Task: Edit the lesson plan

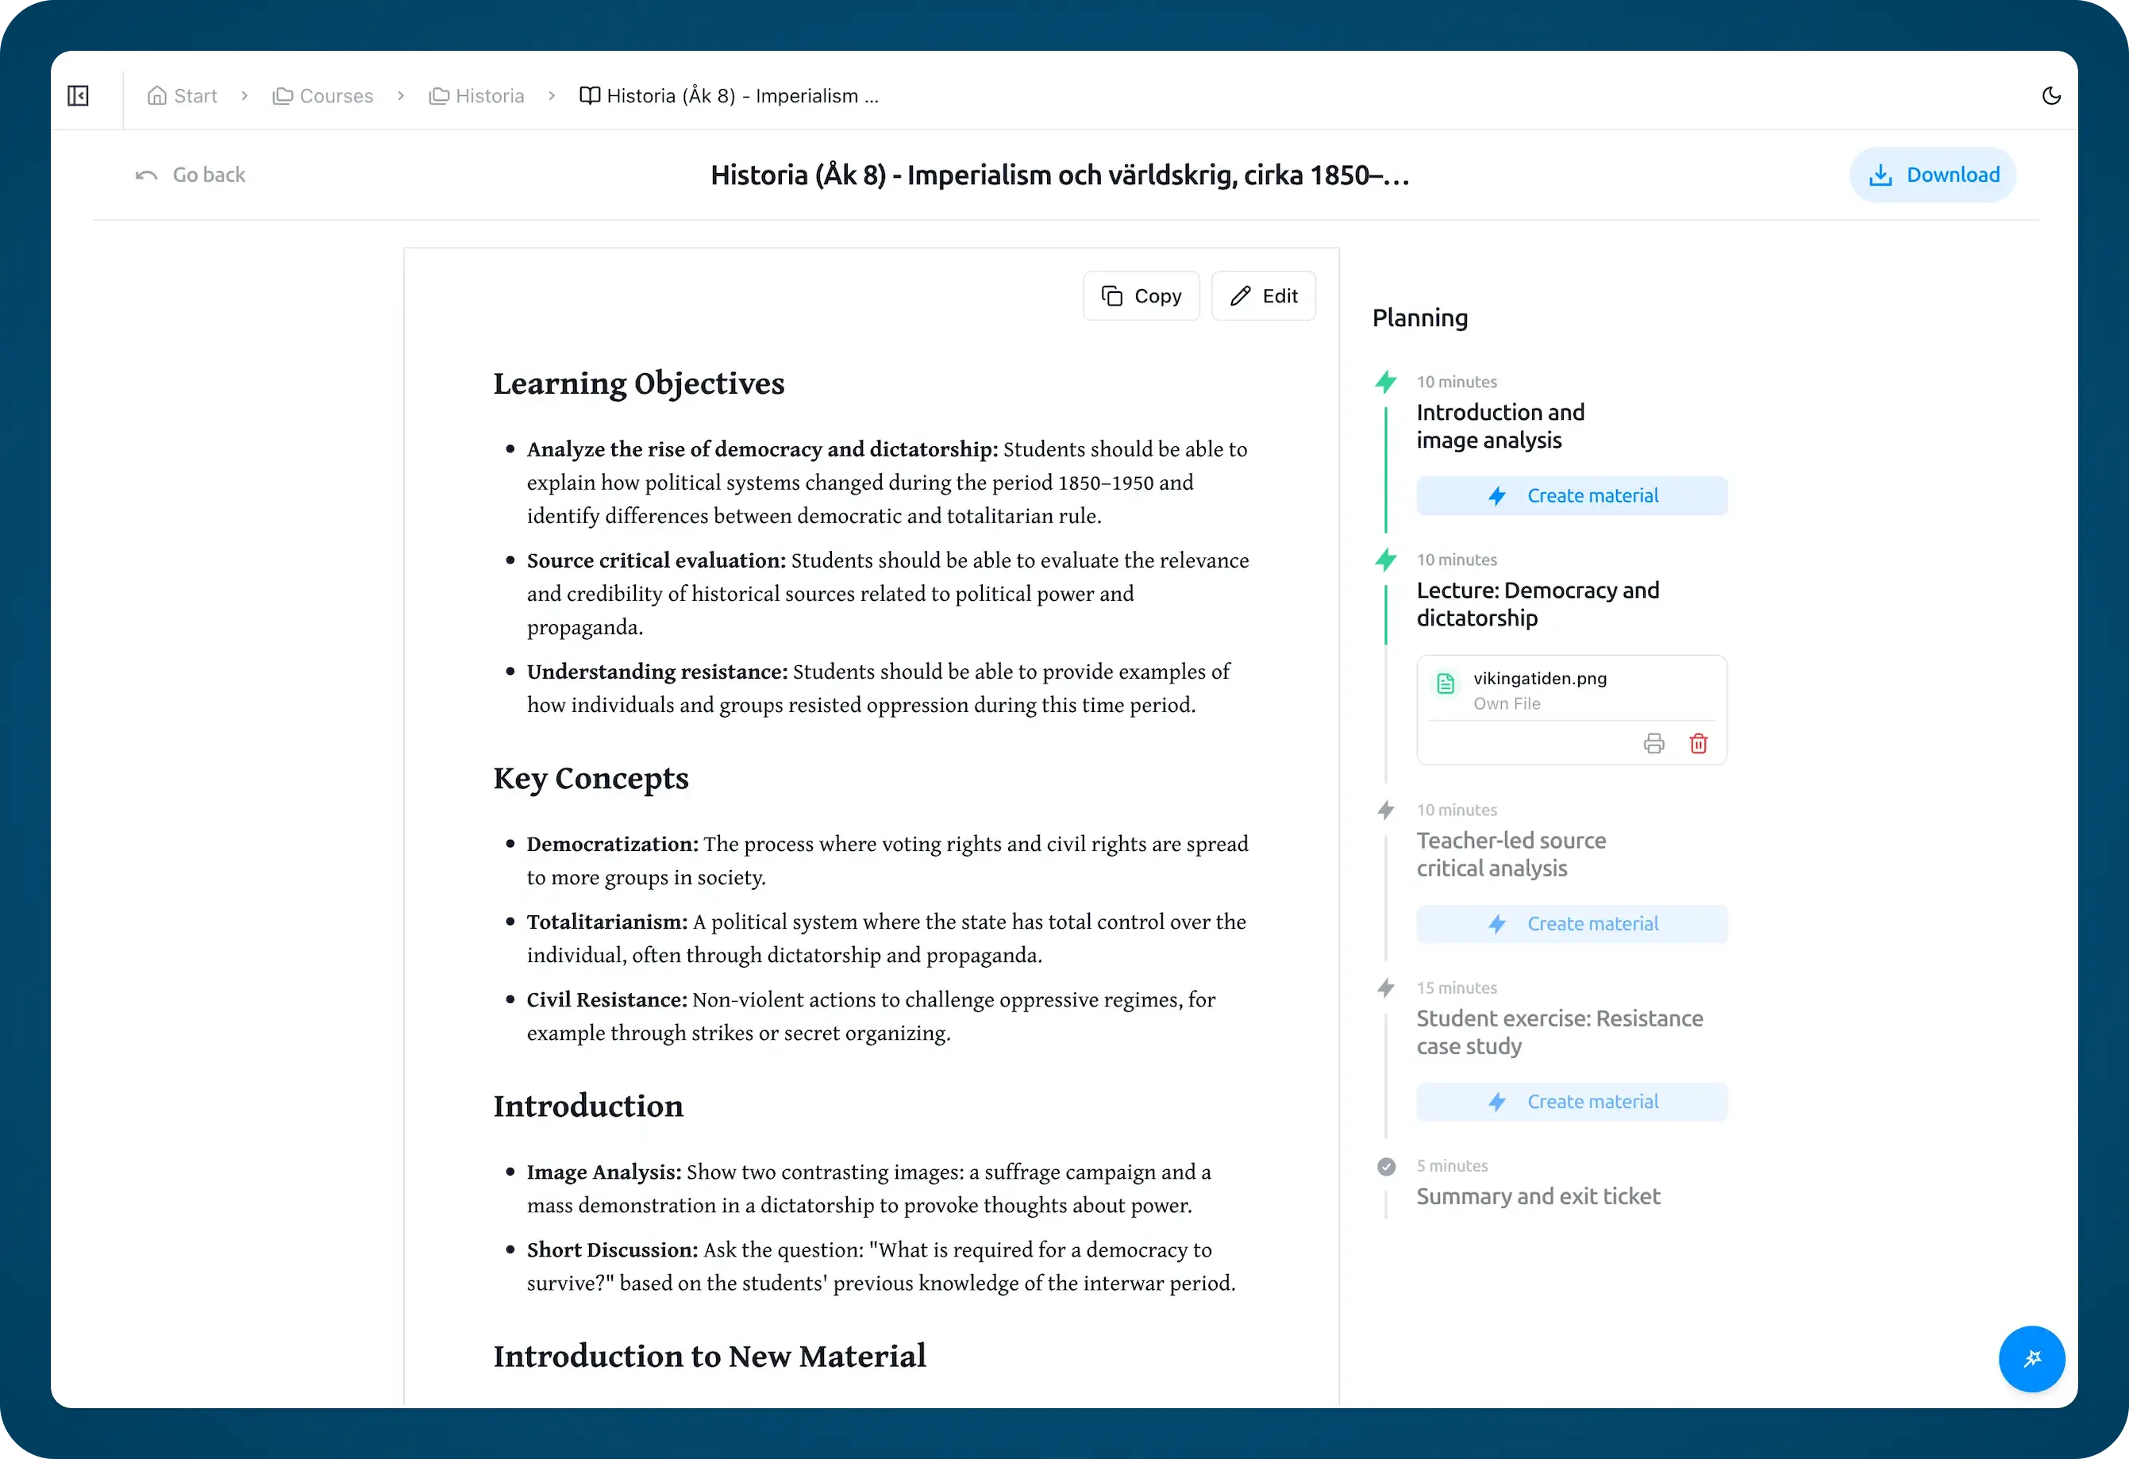Action: (x=1263, y=296)
